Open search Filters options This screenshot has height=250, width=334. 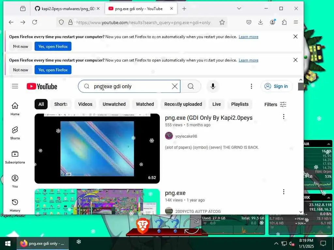pyautogui.click(x=275, y=104)
